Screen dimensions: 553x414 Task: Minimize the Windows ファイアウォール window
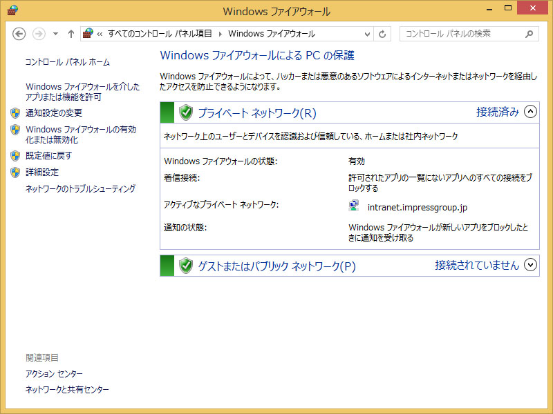[489, 8]
